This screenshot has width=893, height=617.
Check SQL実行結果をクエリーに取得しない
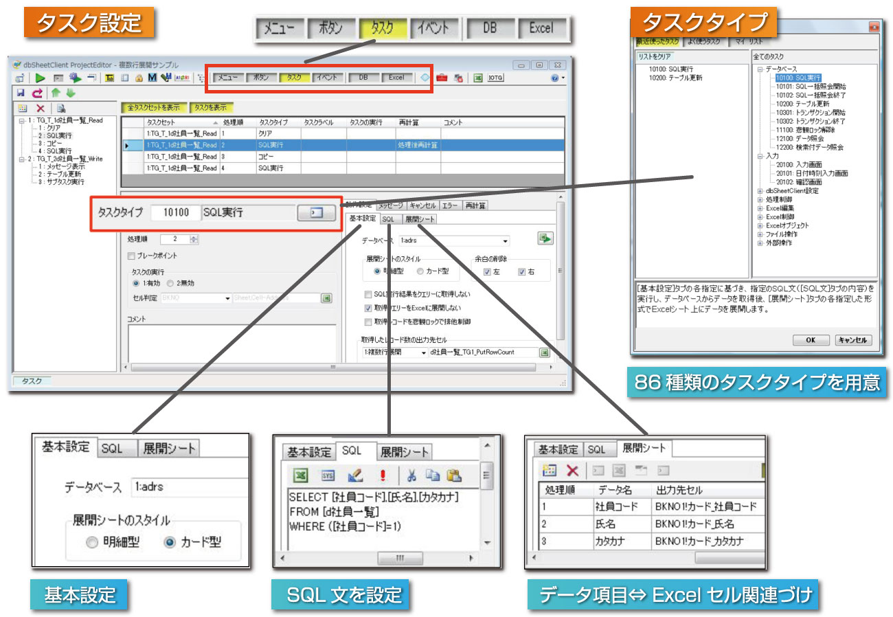pyautogui.click(x=369, y=294)
